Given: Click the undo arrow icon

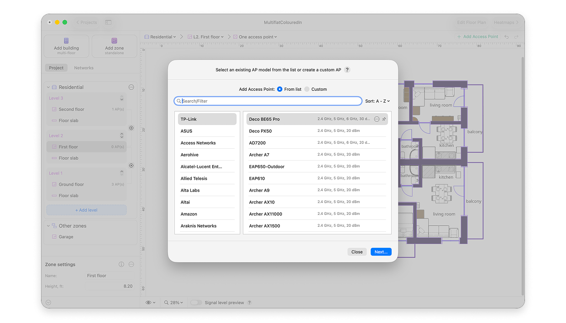Looking at the screenshot, I should (x=507, y=37).
